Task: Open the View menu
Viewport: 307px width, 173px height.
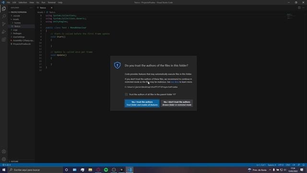Action: (x=32, y=2)
